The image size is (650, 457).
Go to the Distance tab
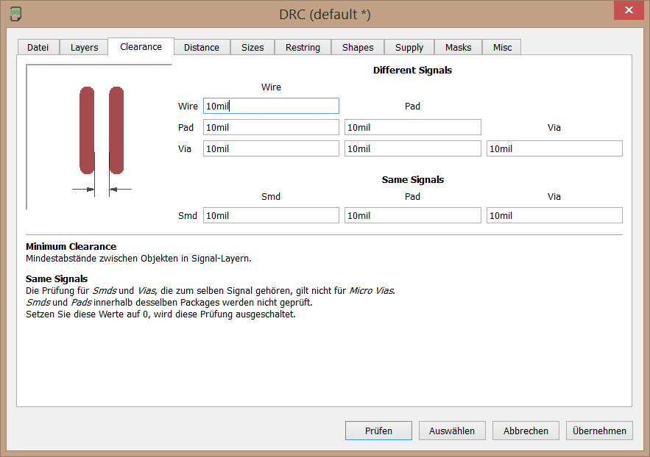coord(202,47)
